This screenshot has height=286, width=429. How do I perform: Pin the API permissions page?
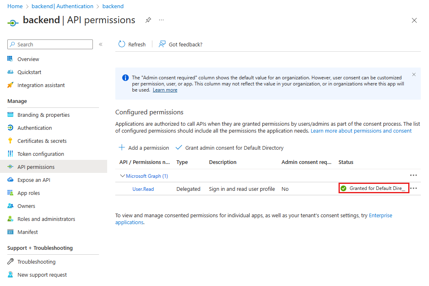(x=148, y=20)
